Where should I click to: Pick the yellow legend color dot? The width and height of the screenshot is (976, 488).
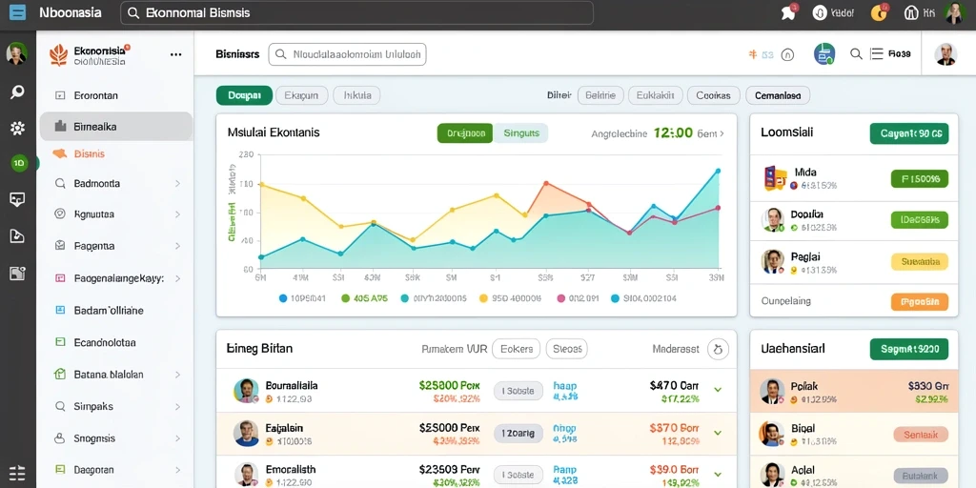pyautogui.click(x=483, y=298)
